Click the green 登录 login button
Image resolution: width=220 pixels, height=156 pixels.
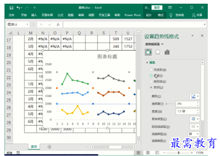(157, 7)
